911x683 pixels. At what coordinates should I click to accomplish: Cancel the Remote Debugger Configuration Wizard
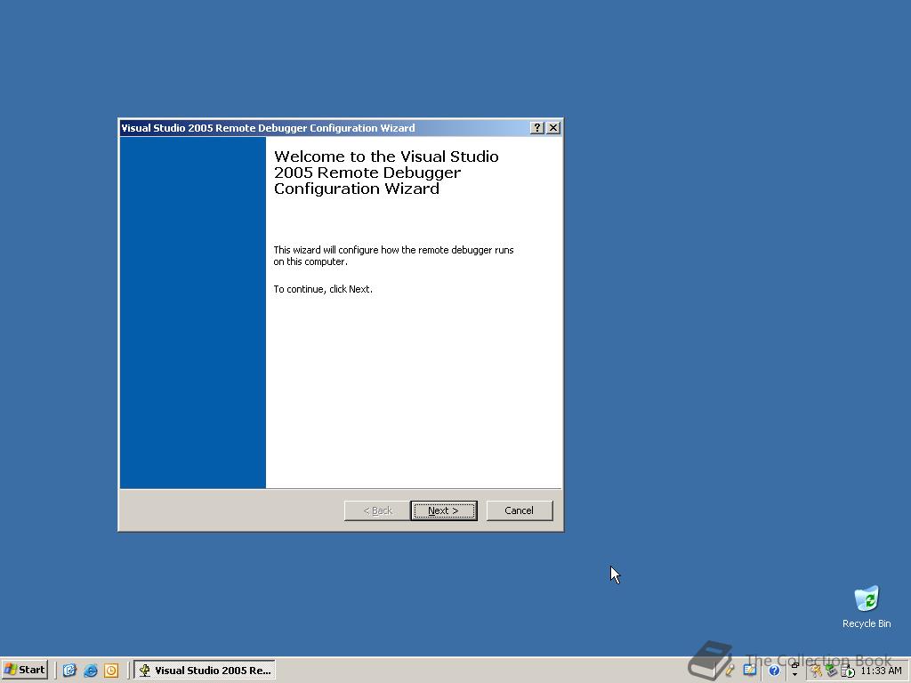[519, 510]
